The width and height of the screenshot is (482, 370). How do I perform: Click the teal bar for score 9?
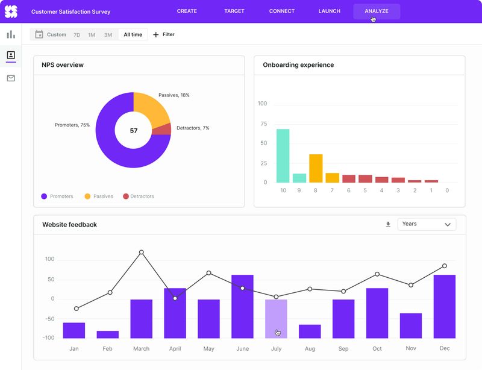[x=299, y=178]
